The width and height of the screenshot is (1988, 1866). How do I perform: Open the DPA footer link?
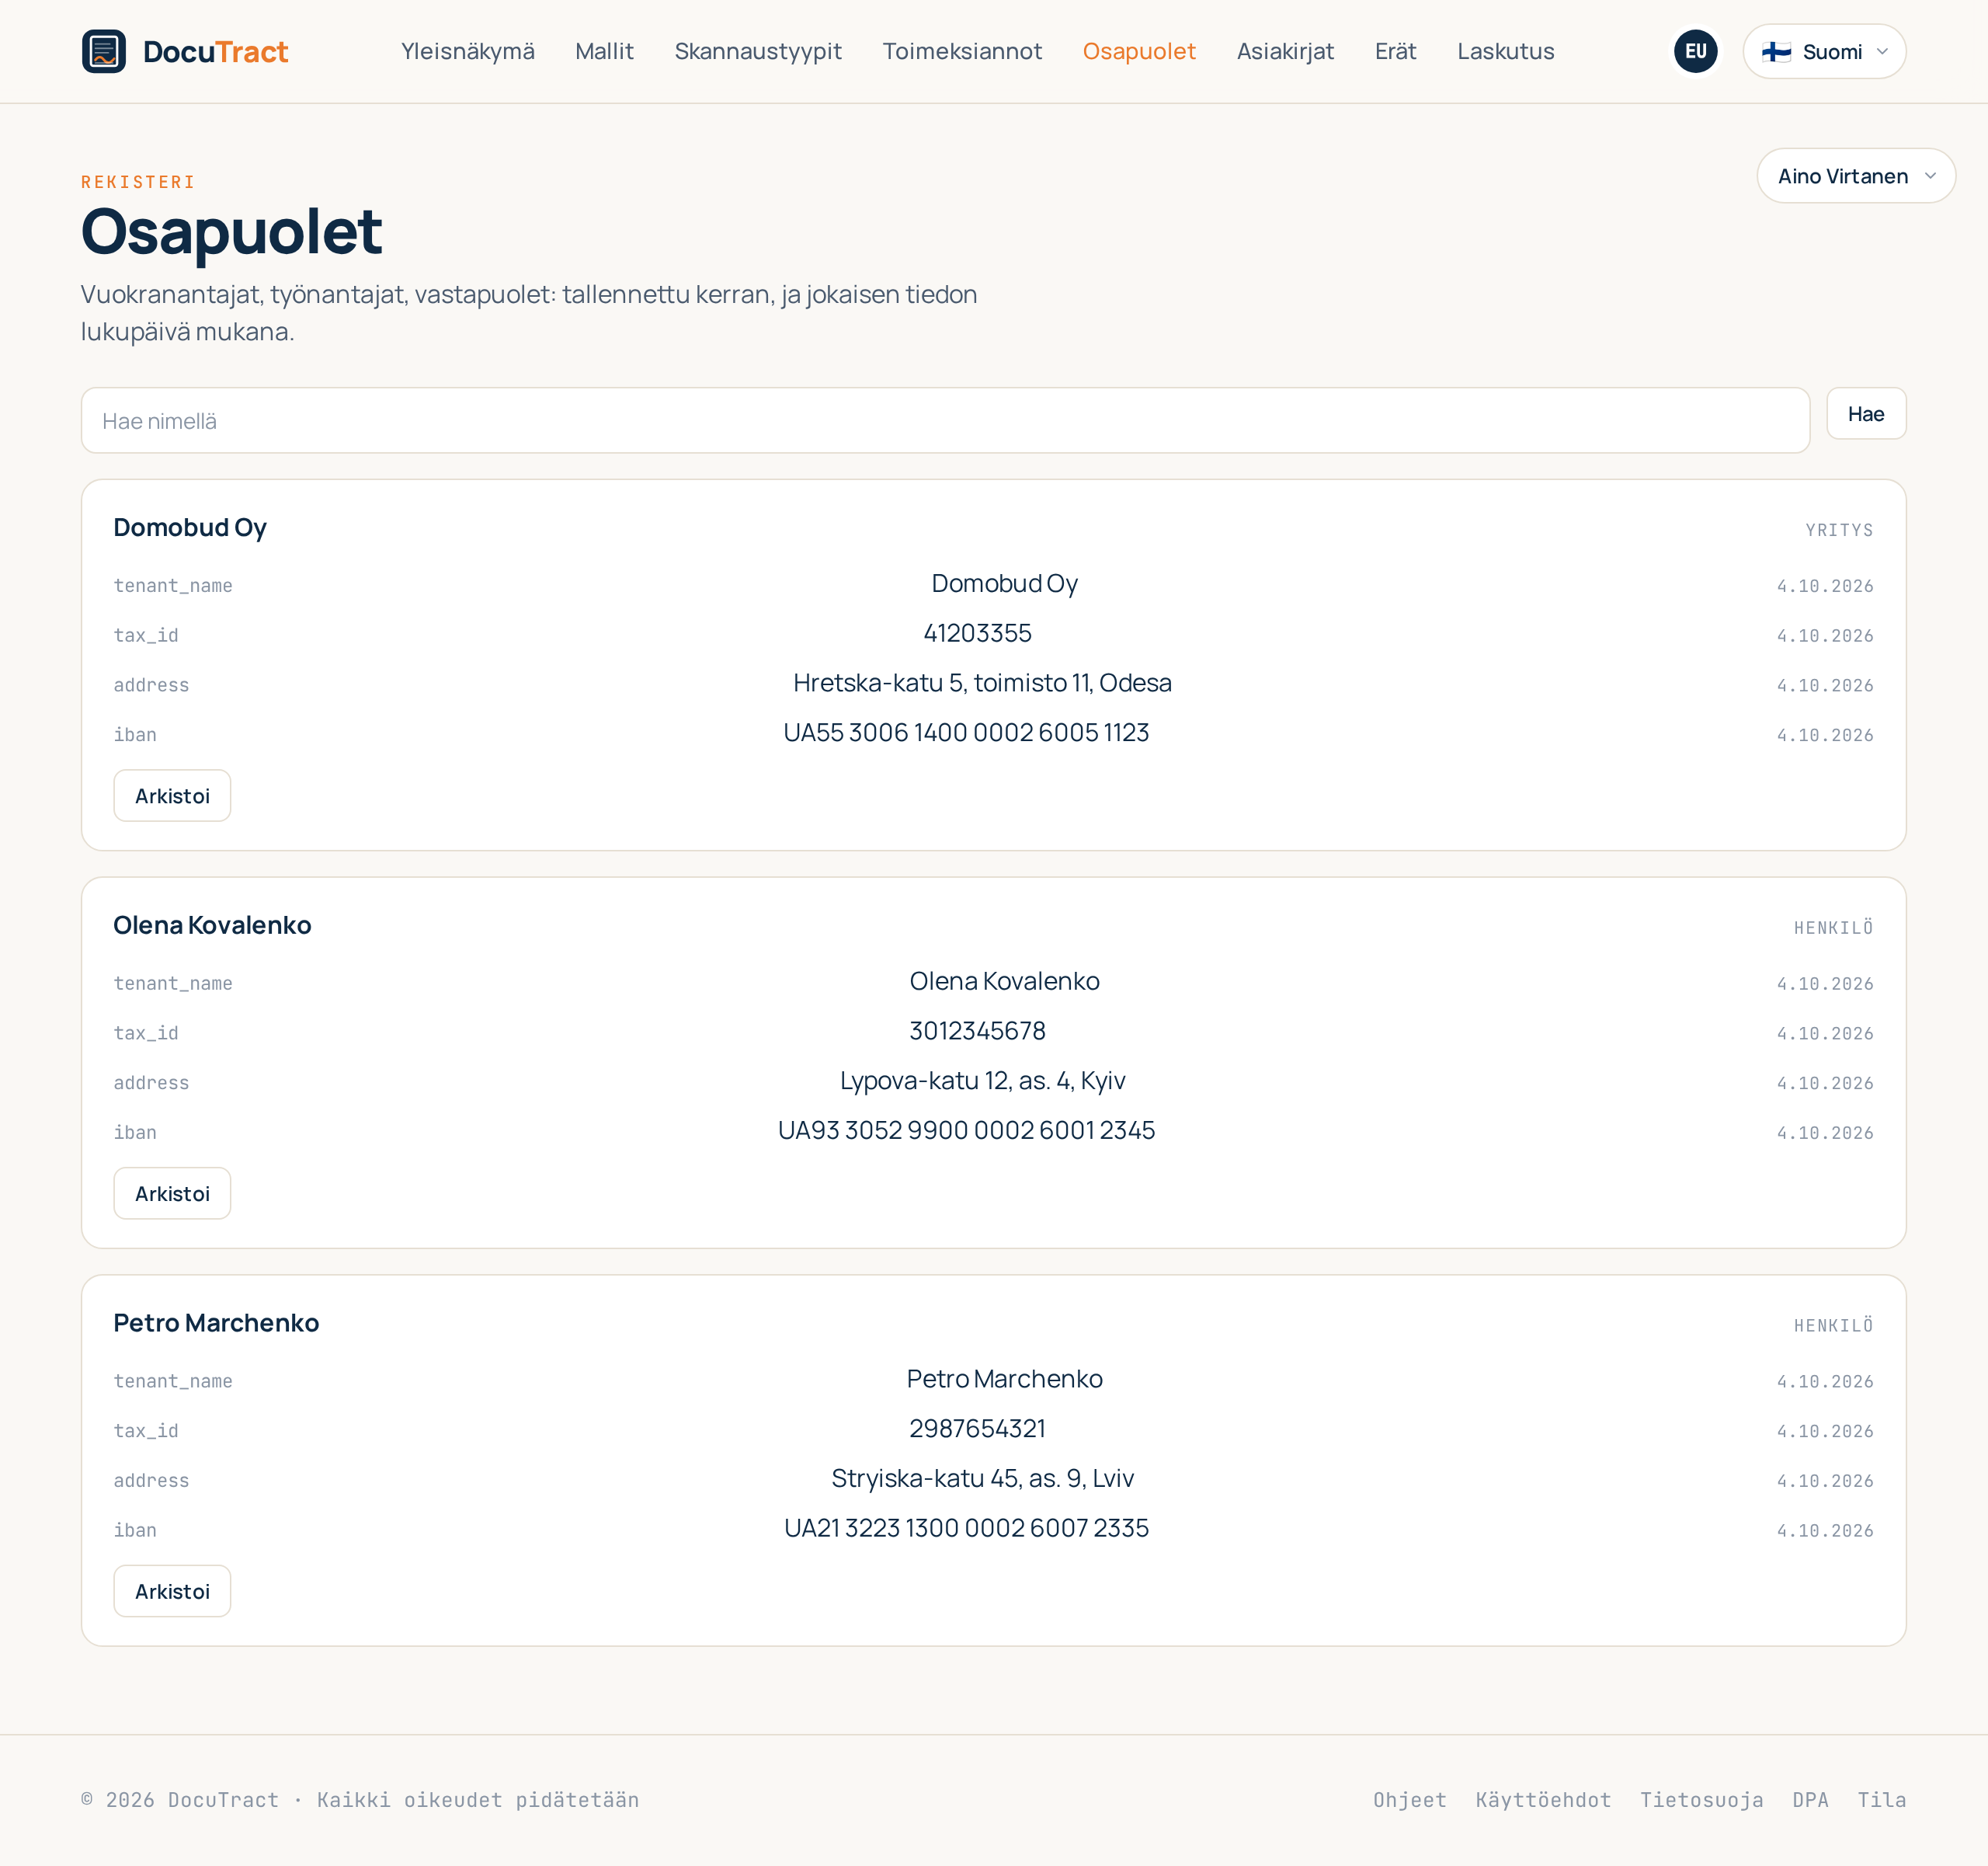pos(1810,1800)
